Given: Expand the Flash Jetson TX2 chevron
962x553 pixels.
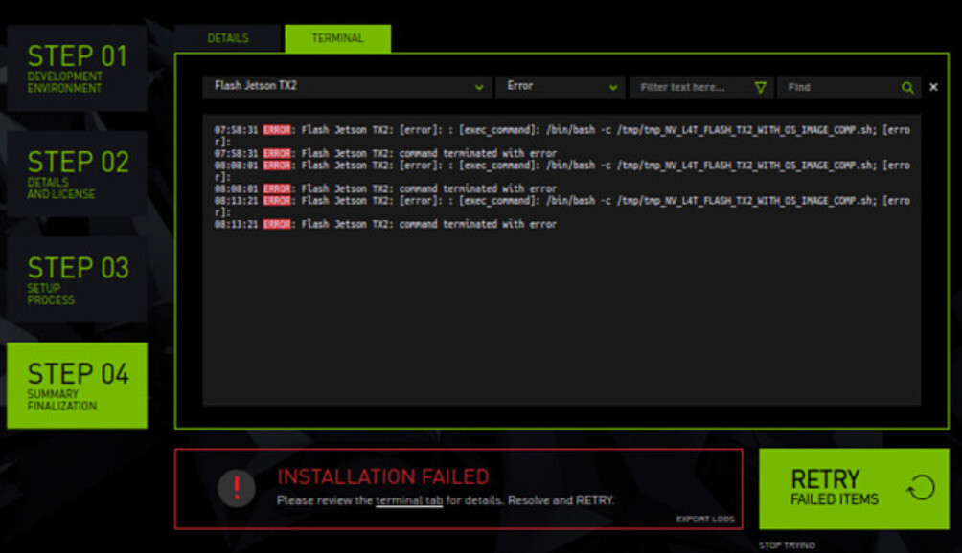Looking at the screenshot, I should 479,86.
